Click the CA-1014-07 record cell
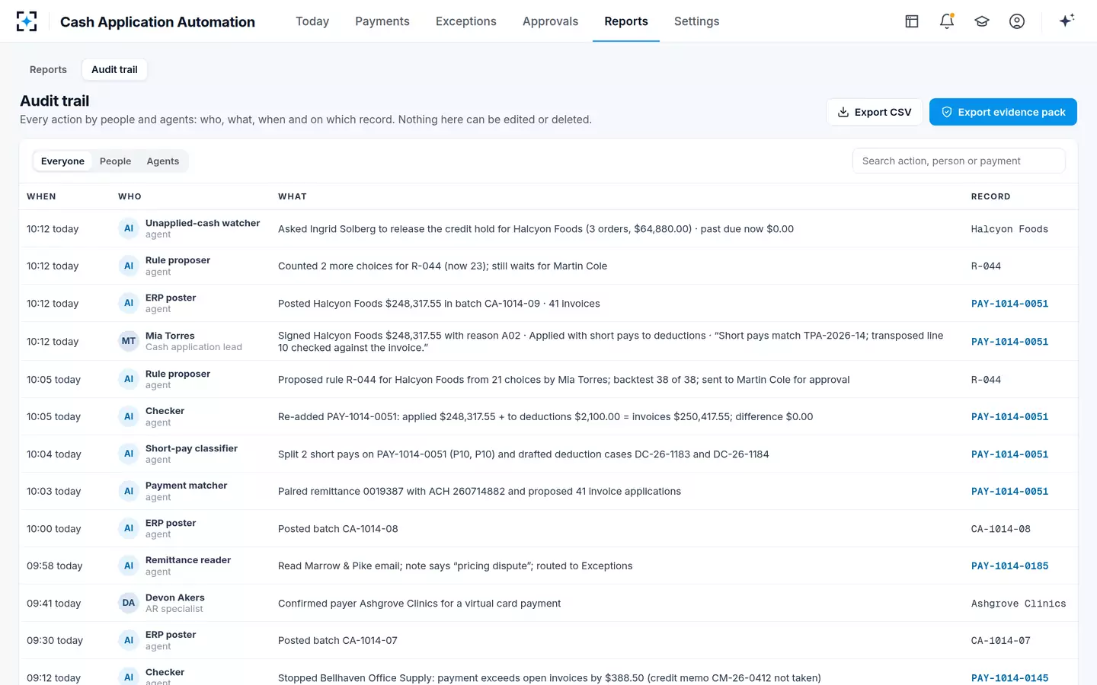Screen dimensions: 1097x685 (1000, 641)
